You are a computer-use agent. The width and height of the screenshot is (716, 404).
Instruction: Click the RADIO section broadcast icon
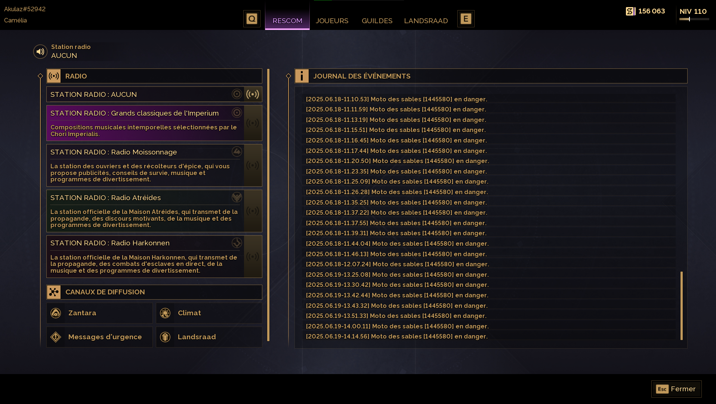click(x=54, y=76)
